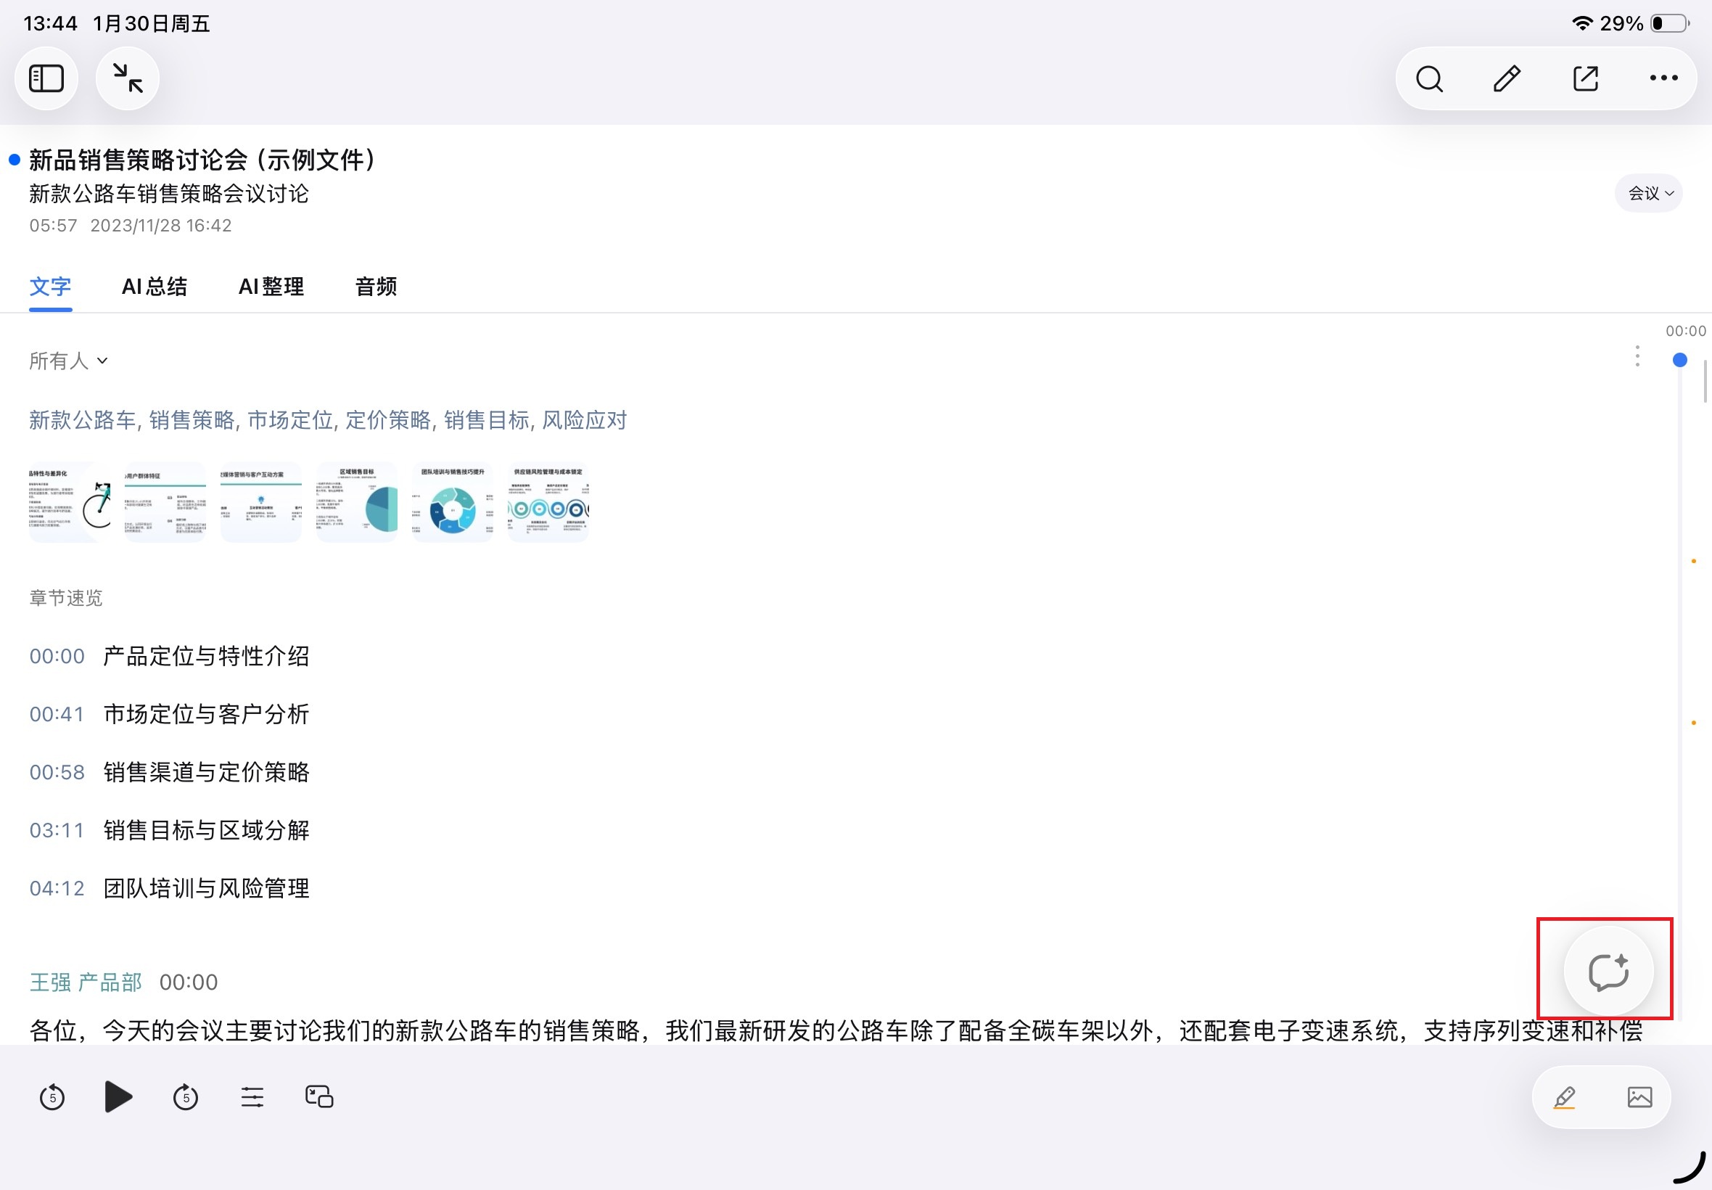Open the transcript options menu
This screenshot has height=1190, width=1712.
1637,357
